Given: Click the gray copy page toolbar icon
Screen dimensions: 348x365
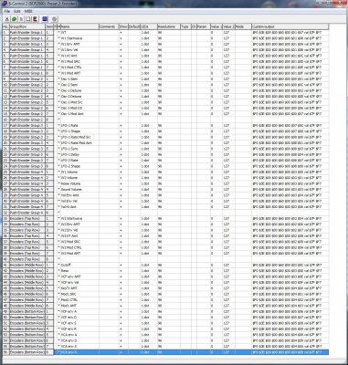Looking at the screenshot, I should pos(21,19).
